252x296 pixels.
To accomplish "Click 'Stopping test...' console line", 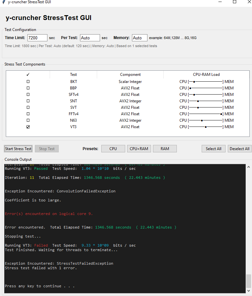I will click(x=23, y=236).
